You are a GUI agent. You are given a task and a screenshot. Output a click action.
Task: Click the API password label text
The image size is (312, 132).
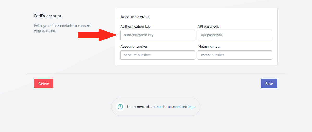208,26
